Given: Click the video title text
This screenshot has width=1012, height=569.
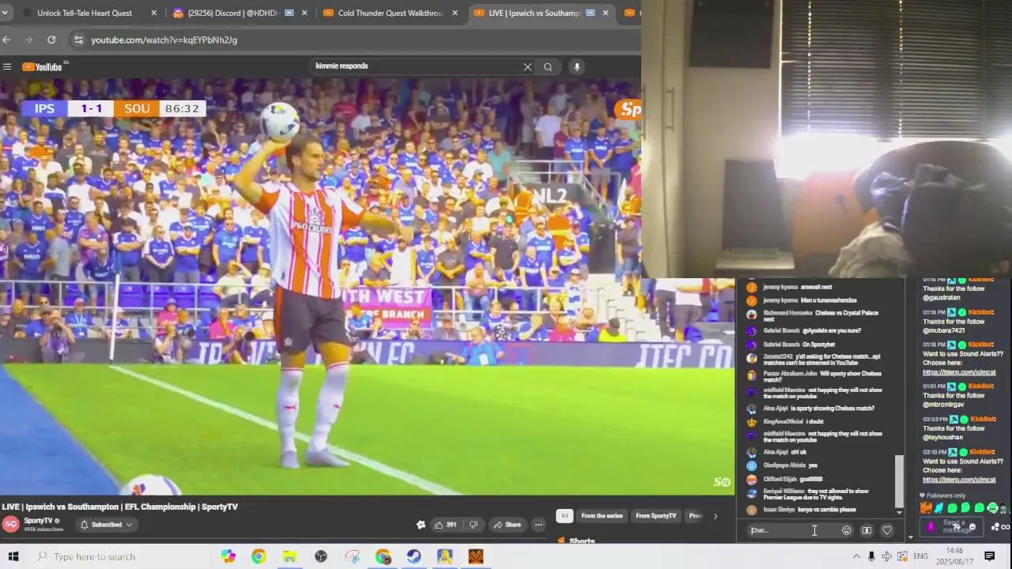Looking at the screenshot, I should click(119, 507).
